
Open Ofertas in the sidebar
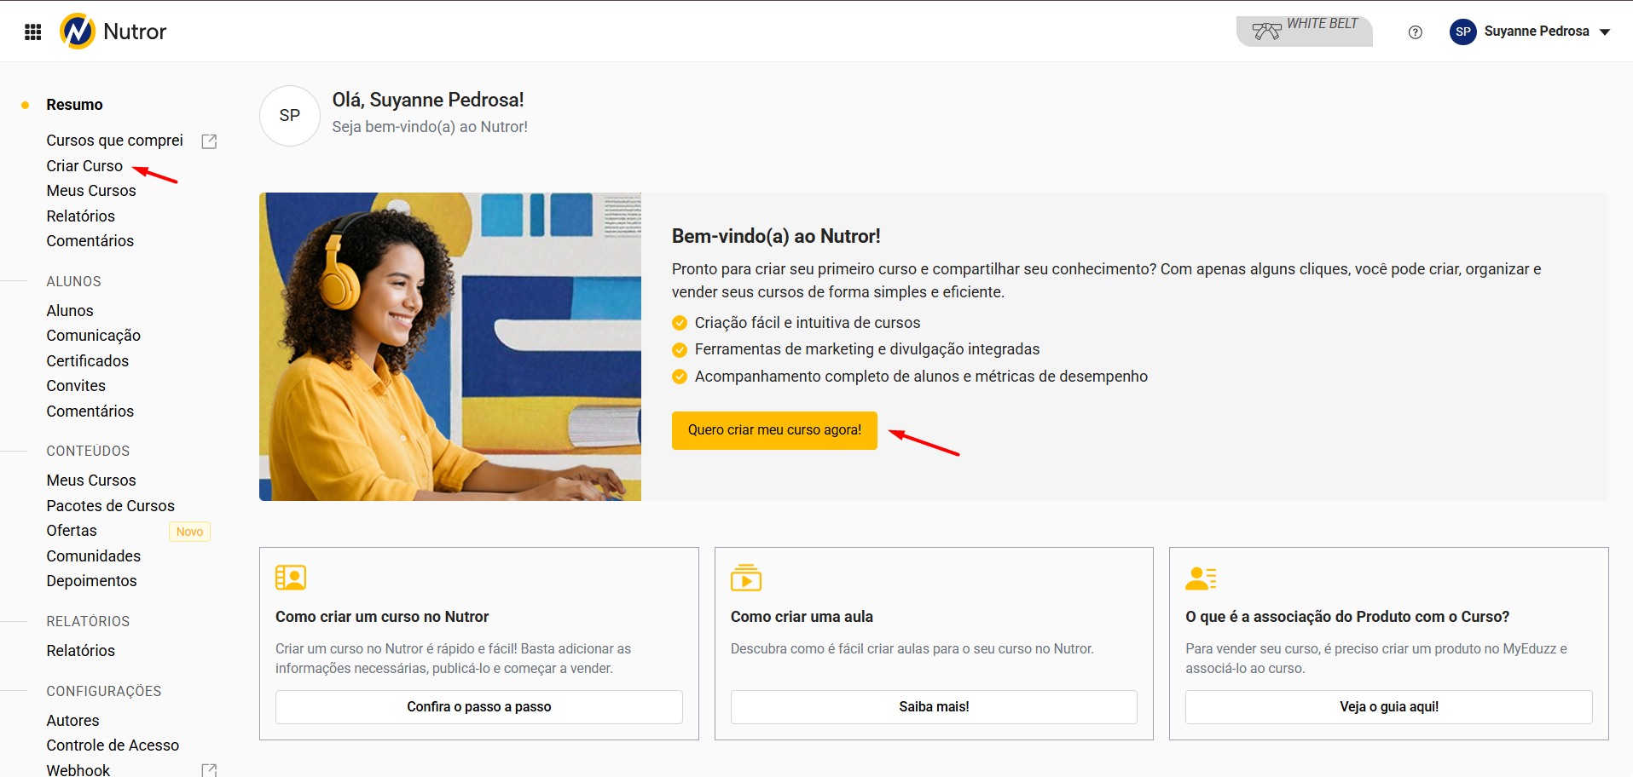pyautogui.click(x=72, y=531)
